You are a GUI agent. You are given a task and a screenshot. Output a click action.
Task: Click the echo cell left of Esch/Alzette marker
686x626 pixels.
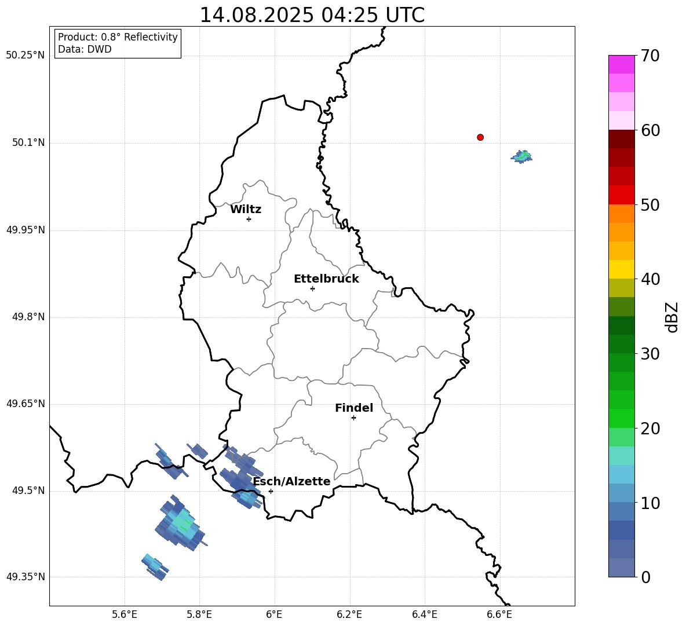coord(240,477)
